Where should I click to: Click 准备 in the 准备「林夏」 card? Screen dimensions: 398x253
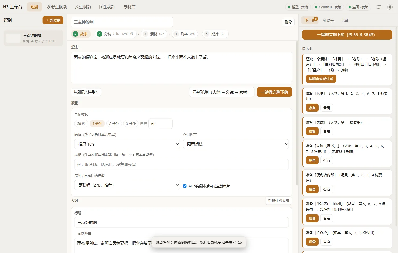[312, 108]
